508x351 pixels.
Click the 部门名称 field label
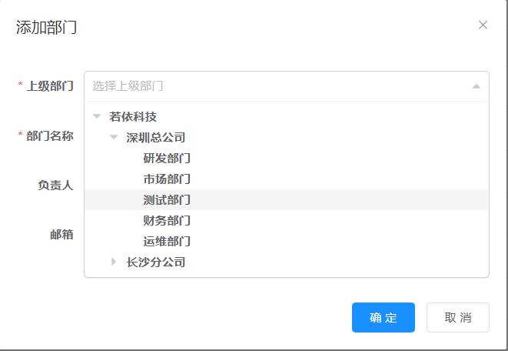(50, 136)
